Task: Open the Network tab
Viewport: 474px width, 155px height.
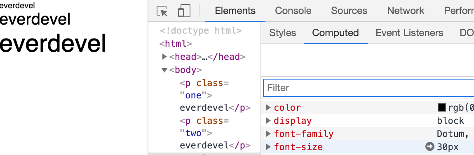Action: click(x=406, y=11)
